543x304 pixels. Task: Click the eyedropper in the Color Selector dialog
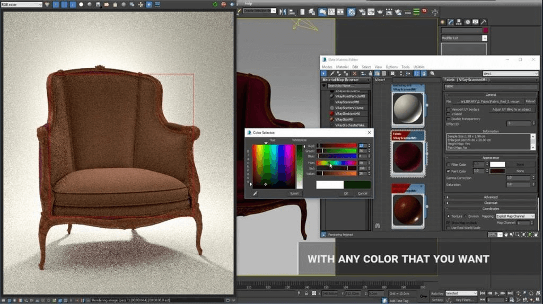point(255,194)
